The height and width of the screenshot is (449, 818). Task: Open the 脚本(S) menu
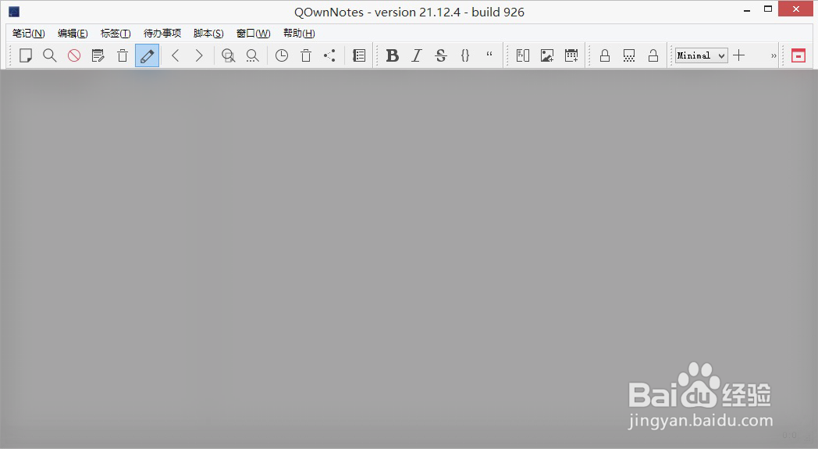(x=208, y=34)
